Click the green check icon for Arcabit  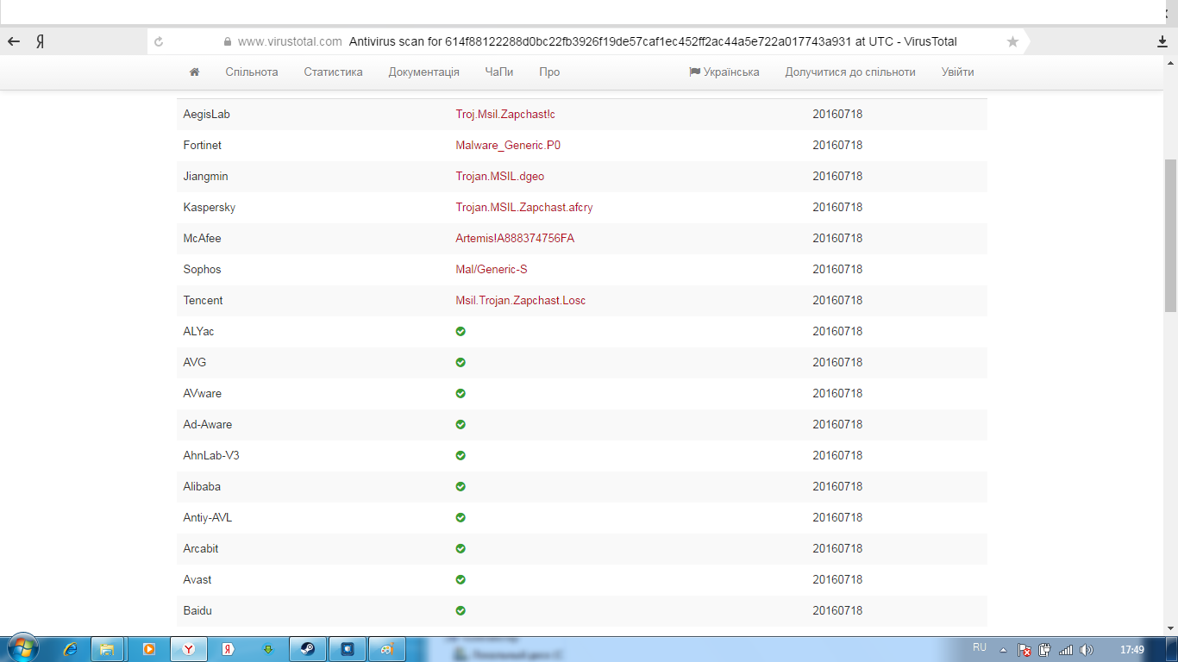461,549
